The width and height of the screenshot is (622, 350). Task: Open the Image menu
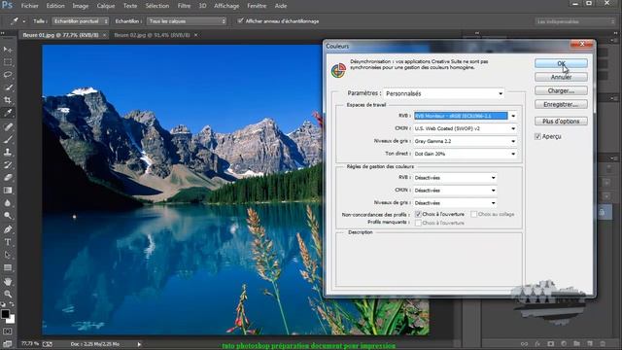point(80,6)
